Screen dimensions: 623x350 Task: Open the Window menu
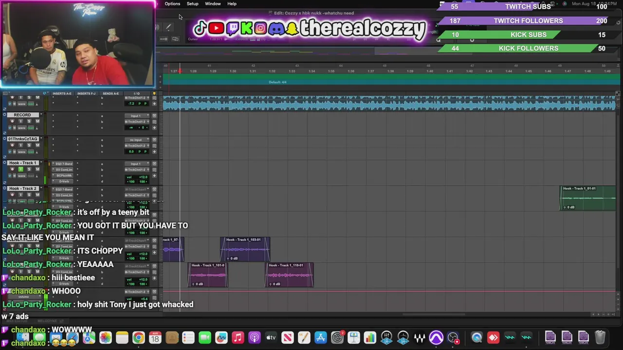pos(213,4)
